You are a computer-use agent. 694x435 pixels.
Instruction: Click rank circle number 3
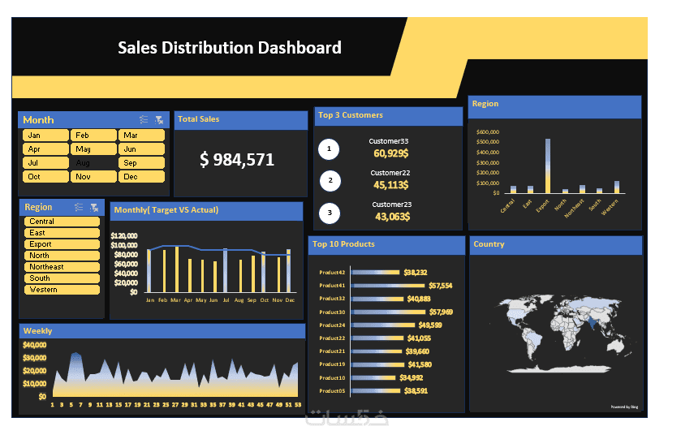click(x=330, y=213)
